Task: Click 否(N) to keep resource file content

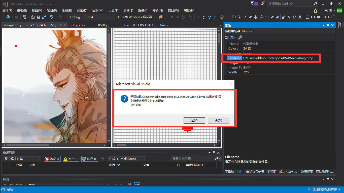Action: 218,120
